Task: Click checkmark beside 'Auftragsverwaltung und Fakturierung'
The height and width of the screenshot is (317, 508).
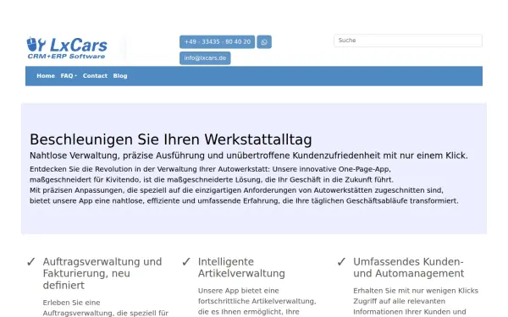Action: [x=31, y=262]
